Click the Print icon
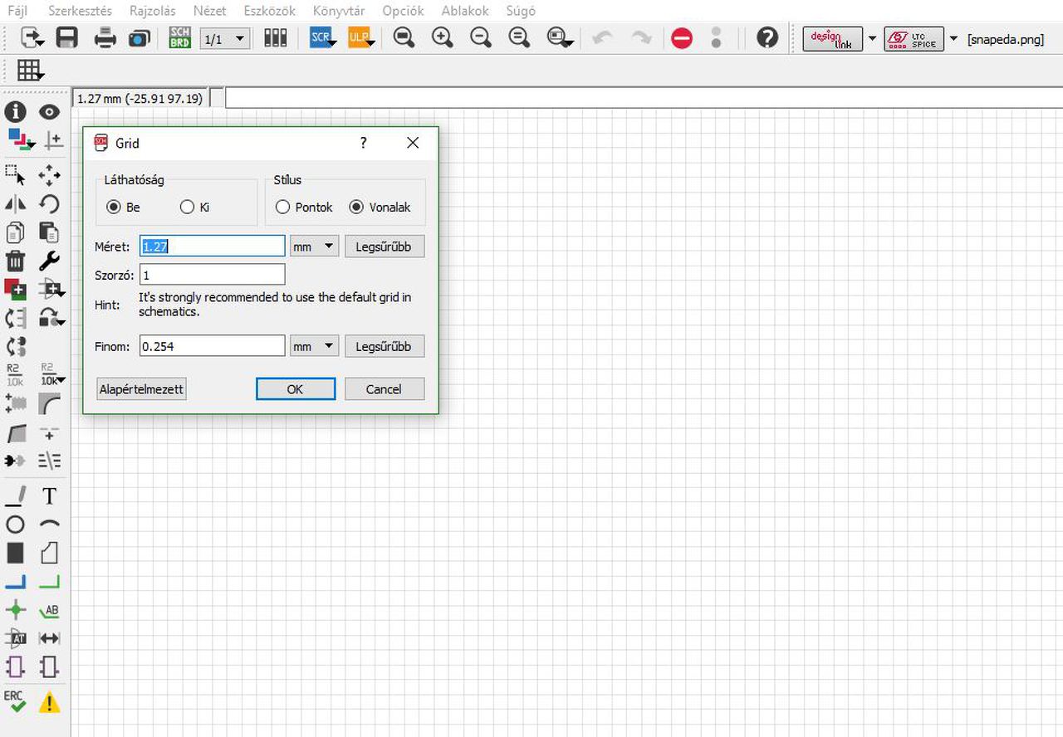This screenshot has height=737, width=1063. tap(105, 38)
